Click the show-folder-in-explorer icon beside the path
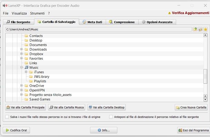 200,29
